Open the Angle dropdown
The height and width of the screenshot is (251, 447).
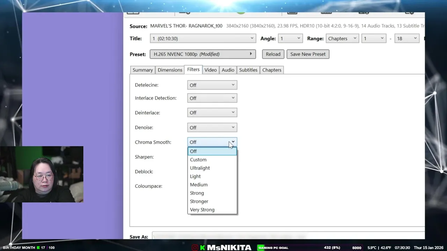click(x=290, y=38)
